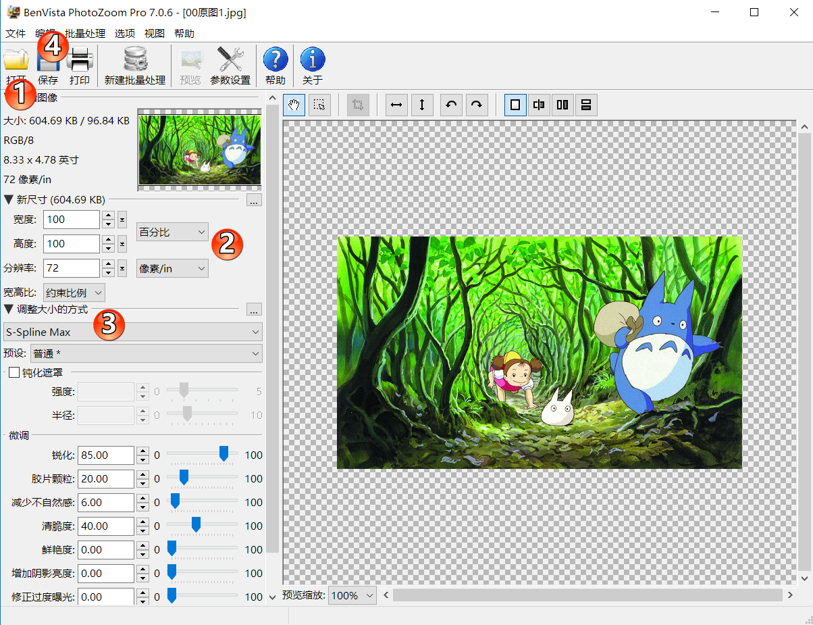The height and width of the screenshot is (625, 813).
Task: Open height presets small dropdown arrow
Action: 122,244
